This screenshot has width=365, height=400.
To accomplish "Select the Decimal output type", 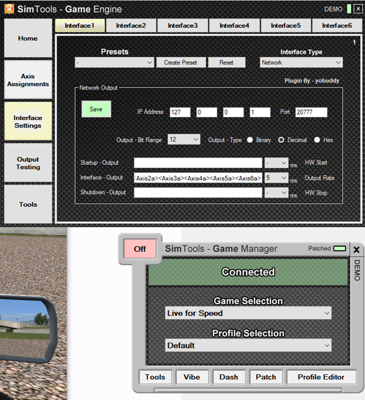I will click(281, 140).
